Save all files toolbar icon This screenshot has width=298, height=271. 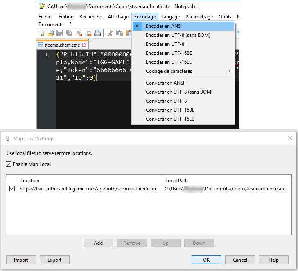coord(69,33)
